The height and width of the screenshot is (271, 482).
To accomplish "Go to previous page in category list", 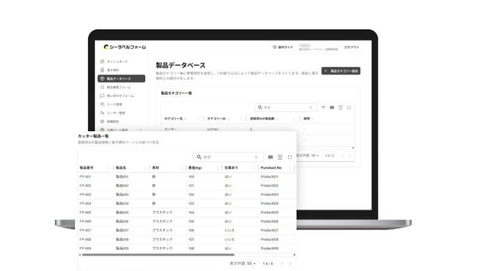I will click(x=342, y=156).
